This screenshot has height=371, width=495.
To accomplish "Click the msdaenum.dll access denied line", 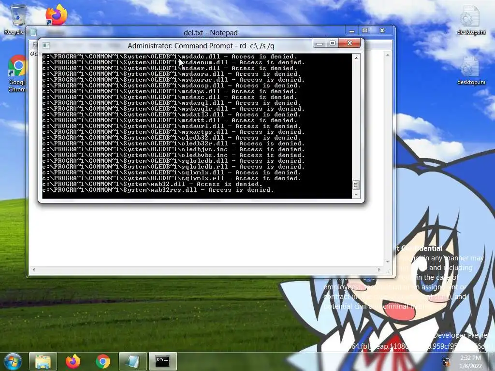I will (x=174, y=62).
